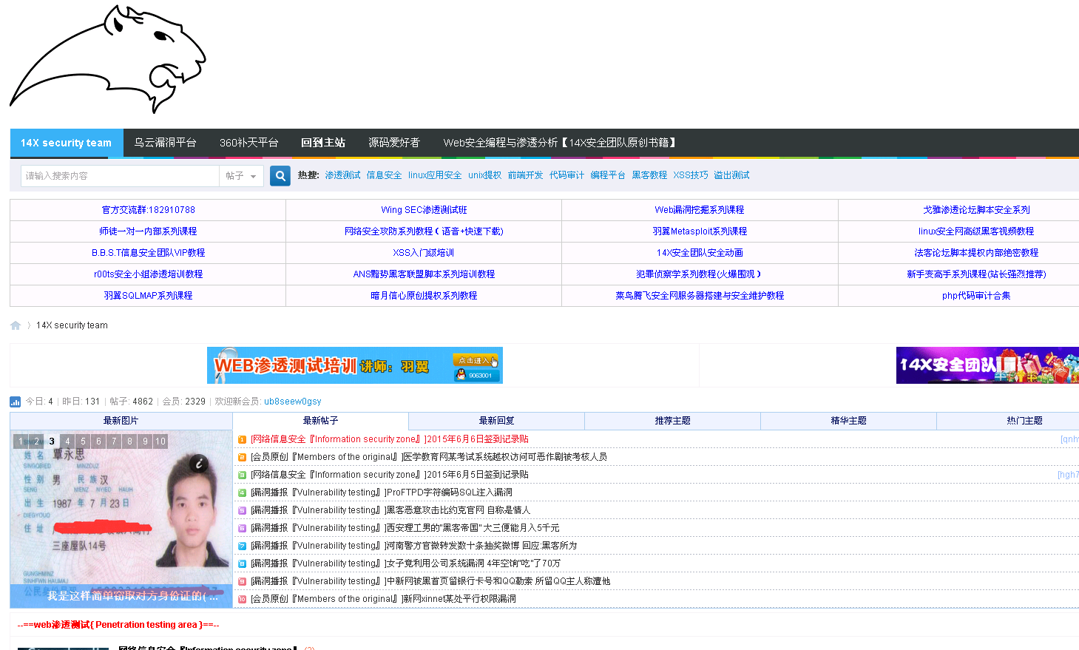Open the 帖子 search type dropdown
The width and height of the screenshot is (1079, 650).
(x=241, y=176)
